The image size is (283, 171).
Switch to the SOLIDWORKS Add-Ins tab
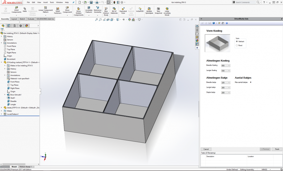coord(45,19)
